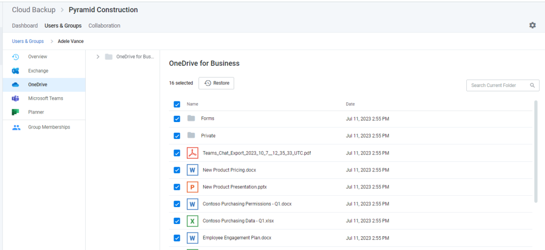The image size is (545, 250).
Task: Click Word icon of Contoso Purchasing Permissions
Action: coord(192,204)
